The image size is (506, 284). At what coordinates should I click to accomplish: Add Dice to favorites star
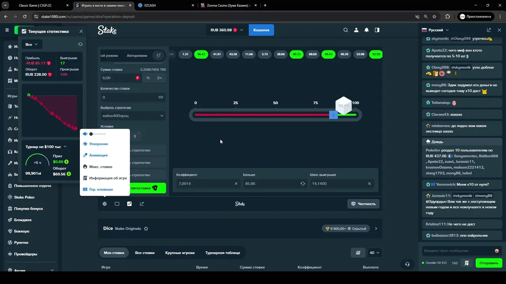pos(146,228)
